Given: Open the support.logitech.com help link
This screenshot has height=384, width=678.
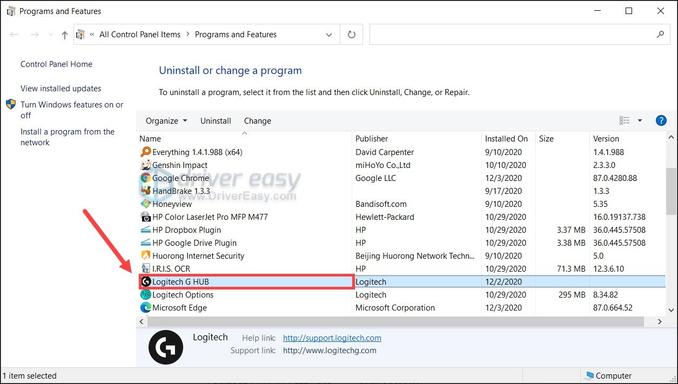Looking at the screenshot, I should pos(332,338).
